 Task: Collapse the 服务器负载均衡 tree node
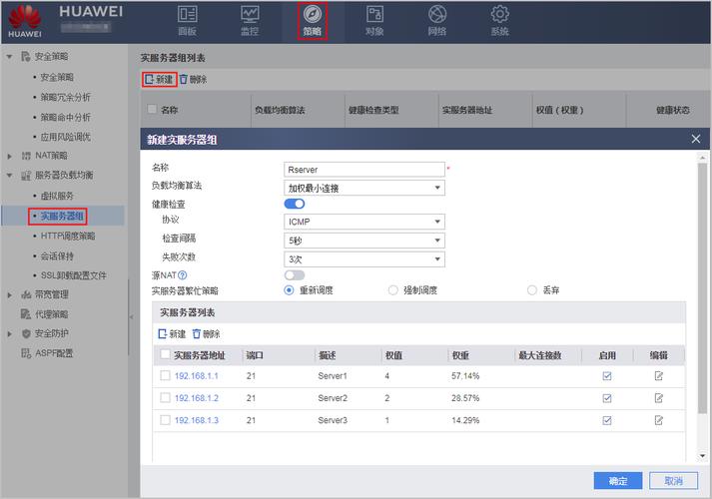pos(10,175)
